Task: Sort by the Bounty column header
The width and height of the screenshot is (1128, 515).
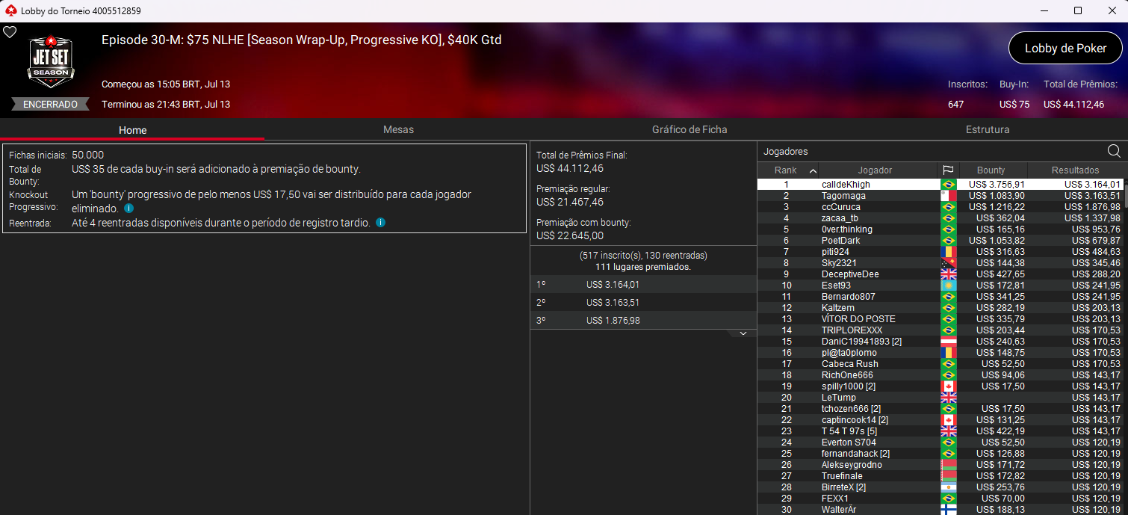Action: [991, 170]
